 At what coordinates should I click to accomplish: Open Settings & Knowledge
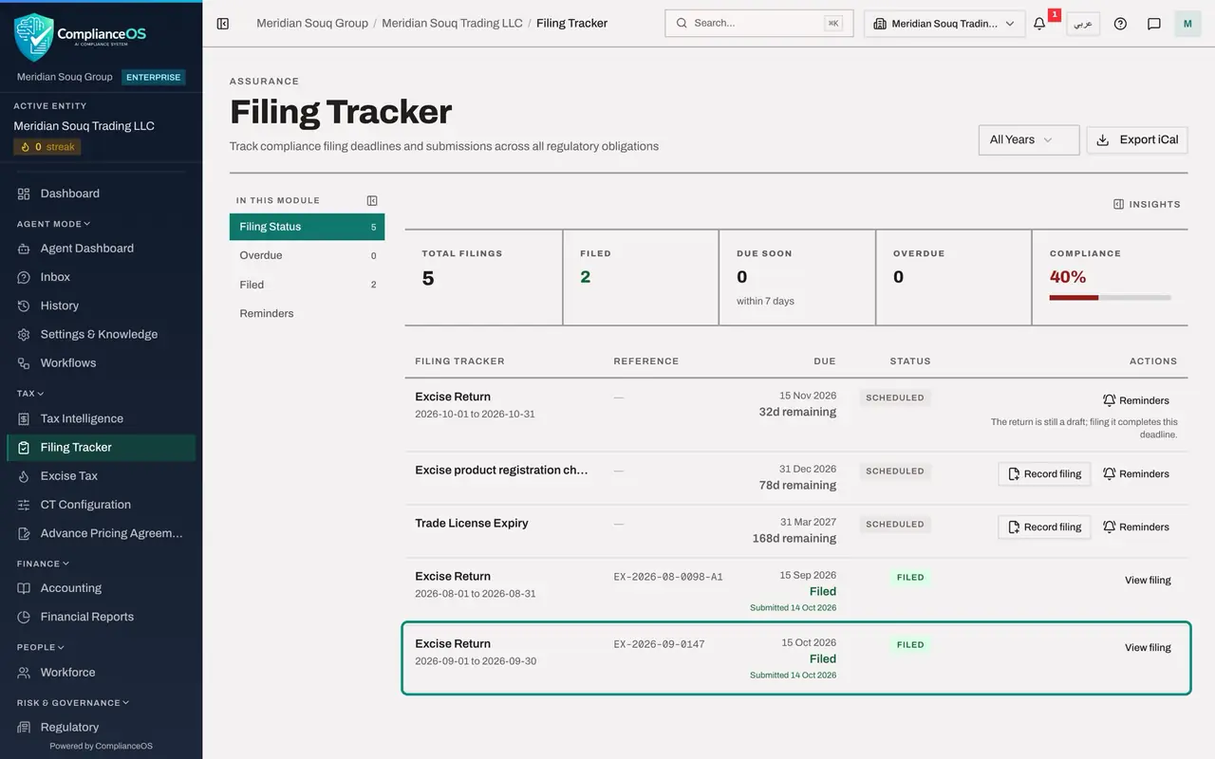[102, 334]
